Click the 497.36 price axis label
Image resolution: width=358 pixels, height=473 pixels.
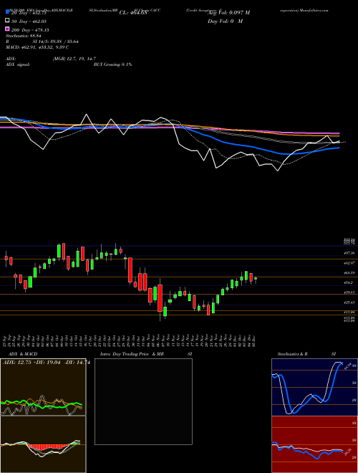pyautogui.click(x=349, y=254)
